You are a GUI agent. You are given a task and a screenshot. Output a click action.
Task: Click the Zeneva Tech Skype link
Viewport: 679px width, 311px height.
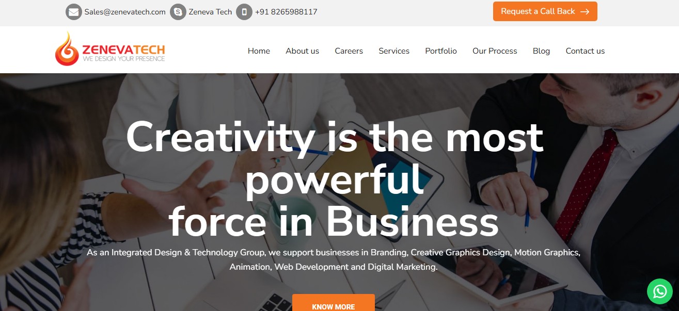[x=210, y=12]
